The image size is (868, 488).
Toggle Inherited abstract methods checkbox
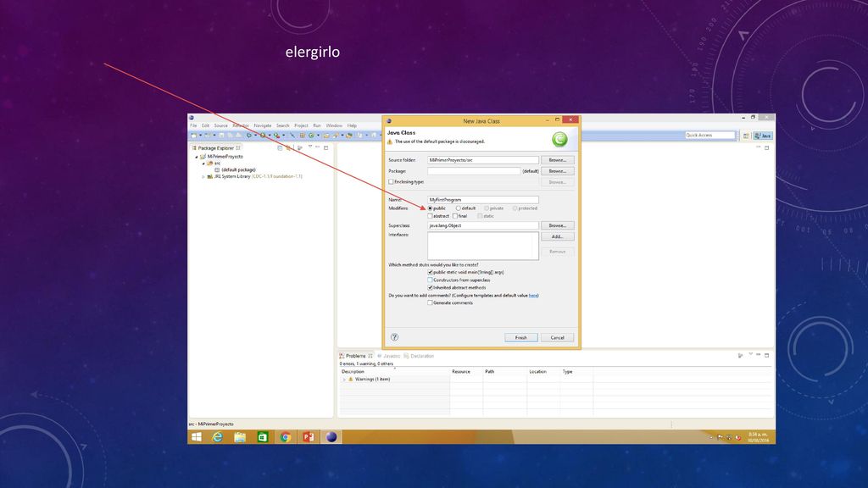[430, 288]
